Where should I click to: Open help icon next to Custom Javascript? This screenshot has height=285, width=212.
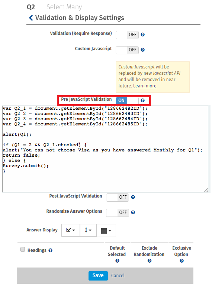pos(142,50)
